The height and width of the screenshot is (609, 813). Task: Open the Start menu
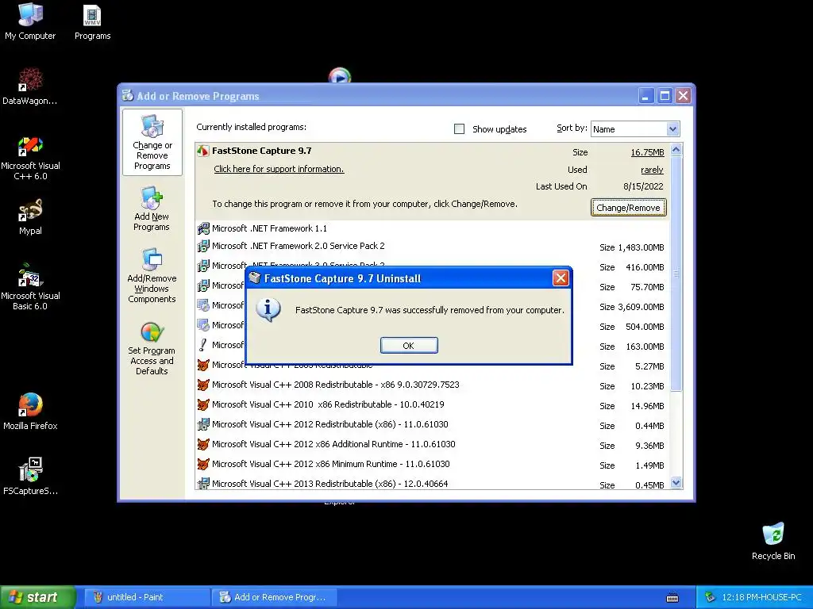[37, 597]
